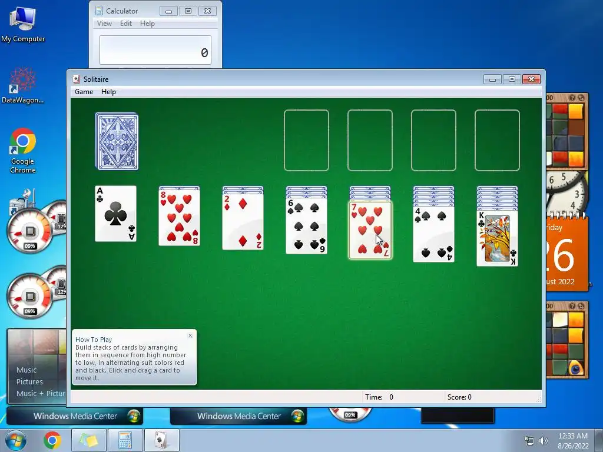Click the Solitaire title bar icon

(77, 79)
